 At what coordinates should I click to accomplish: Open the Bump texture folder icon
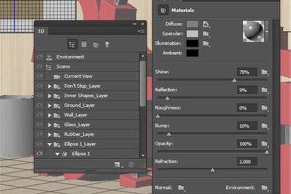[x=265, y=126]
